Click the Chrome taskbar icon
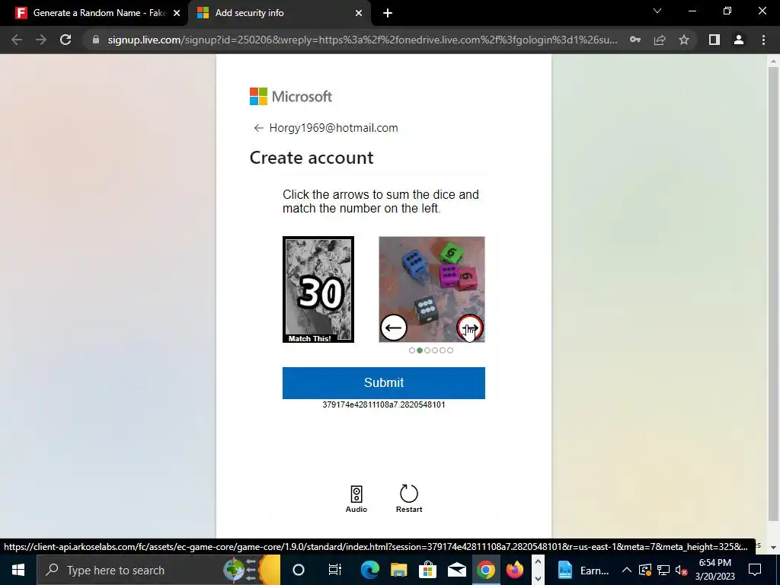This screenshot has width=780, height=585. (485, 570)
